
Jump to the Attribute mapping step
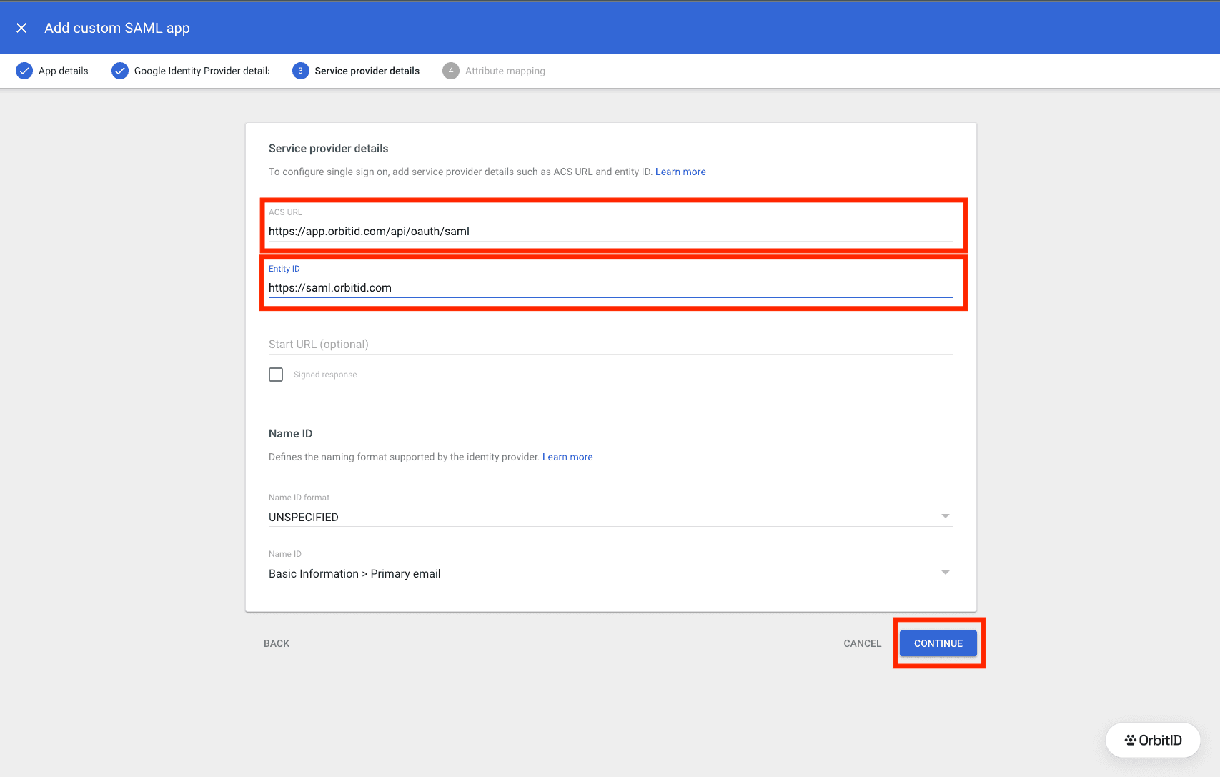coord(505,71)
